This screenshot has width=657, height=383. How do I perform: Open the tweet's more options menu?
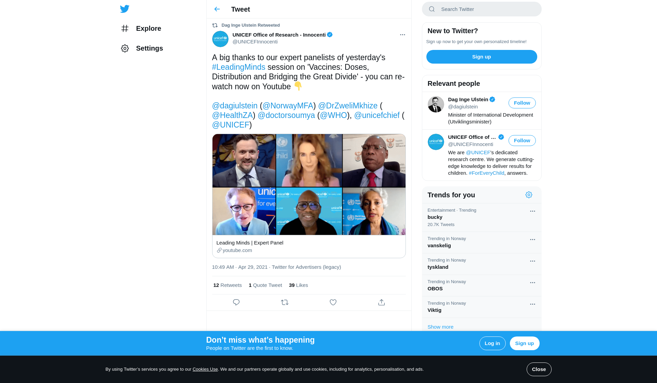coord(402,35)
